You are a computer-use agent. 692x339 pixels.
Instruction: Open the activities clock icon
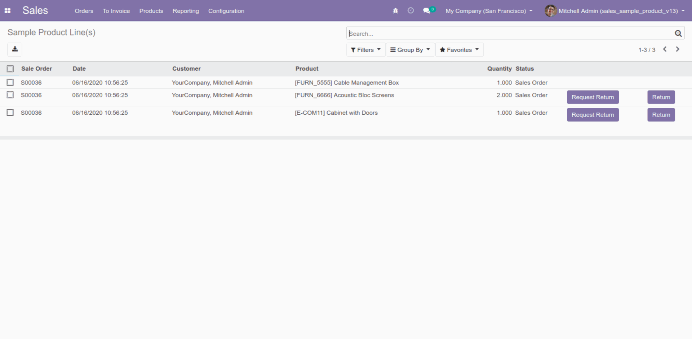(x=411, y=10)
